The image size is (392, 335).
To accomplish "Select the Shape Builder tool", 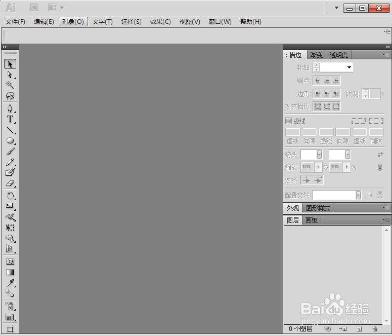I will pos(10,238).
